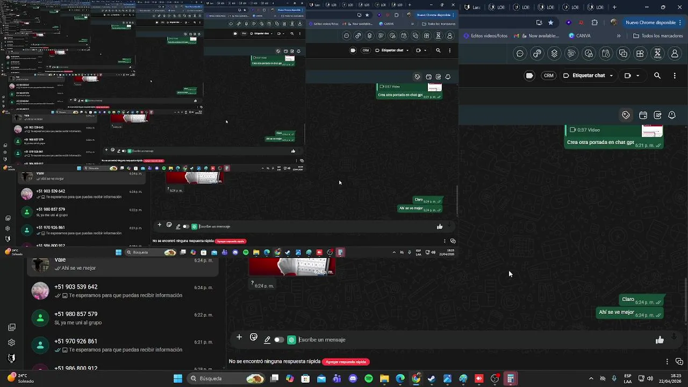The image size is (688, 387).
Task: Open Discord from the full-size taskbar
Action: pyautogui.click(x=353, y=378)
